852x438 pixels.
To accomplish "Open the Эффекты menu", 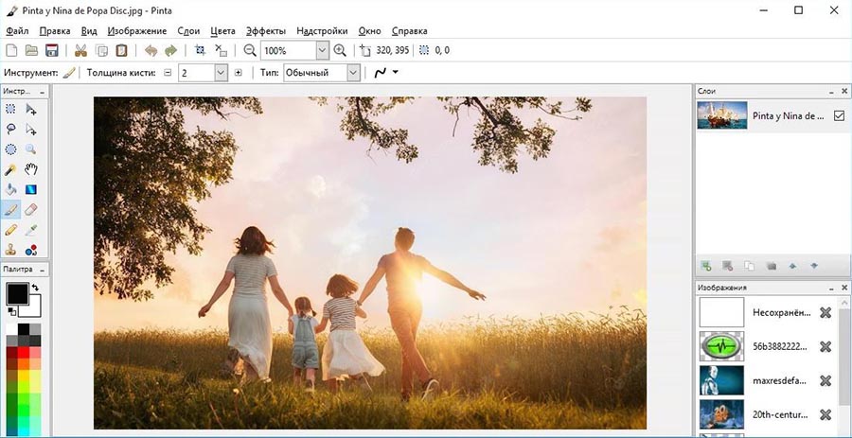I will pos(264,30).
